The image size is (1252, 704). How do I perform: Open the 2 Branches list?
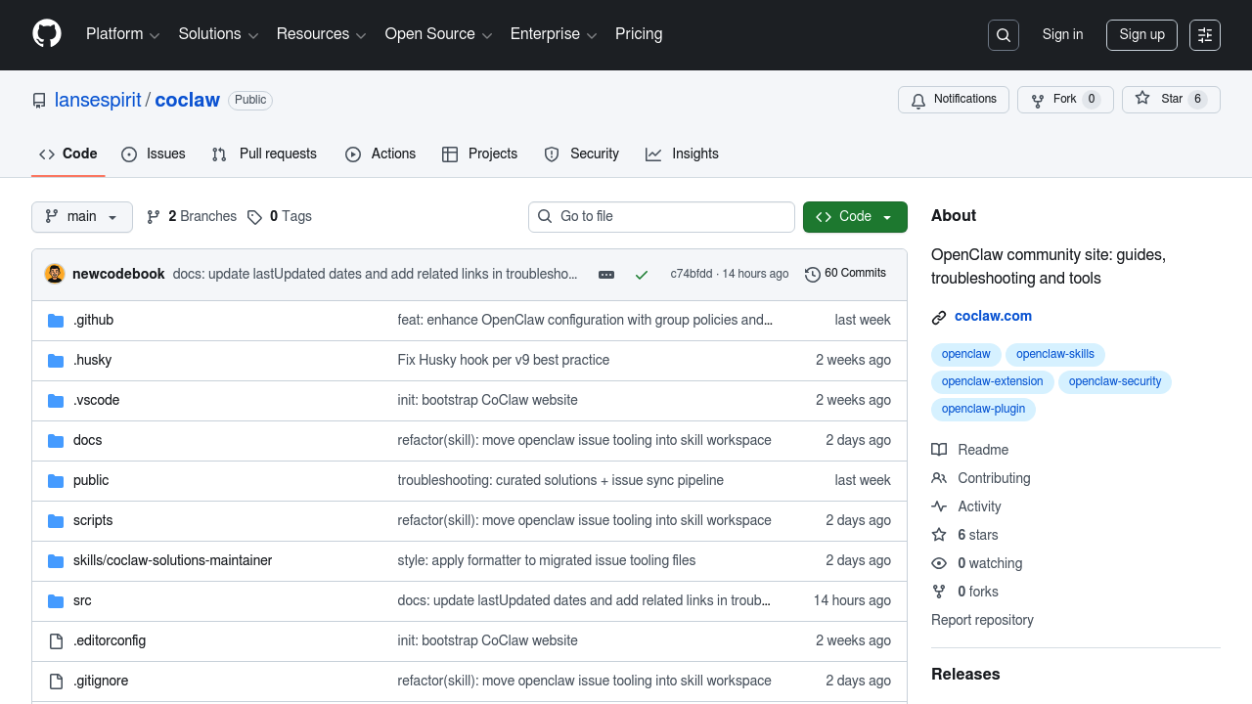[192, 216]
